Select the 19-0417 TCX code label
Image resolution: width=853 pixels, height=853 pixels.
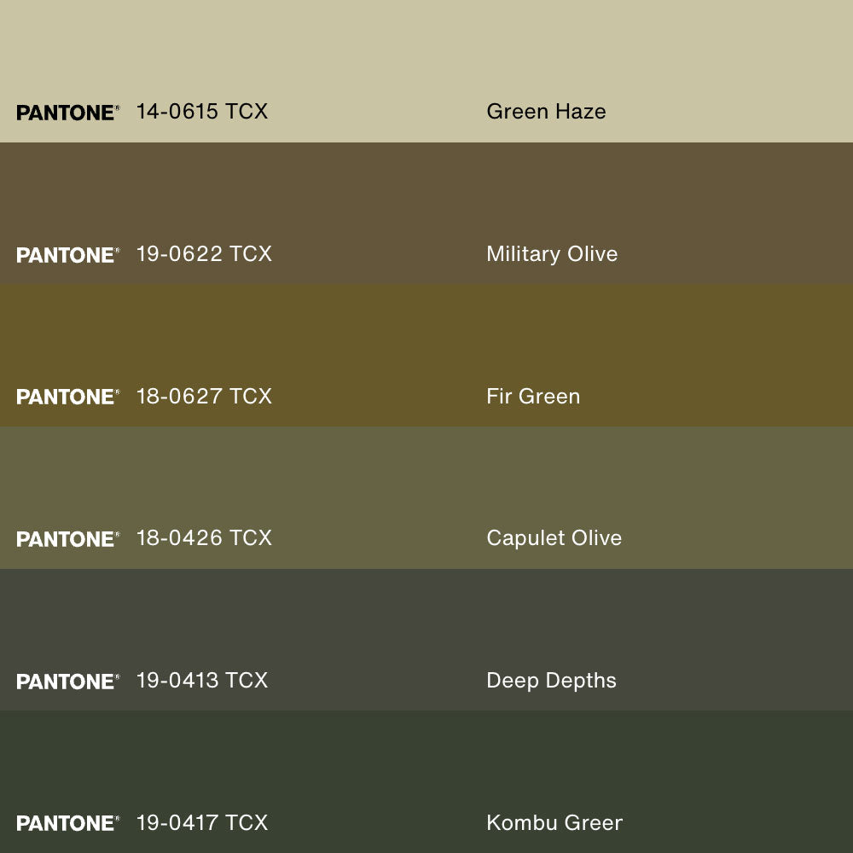tap(202, 823)
